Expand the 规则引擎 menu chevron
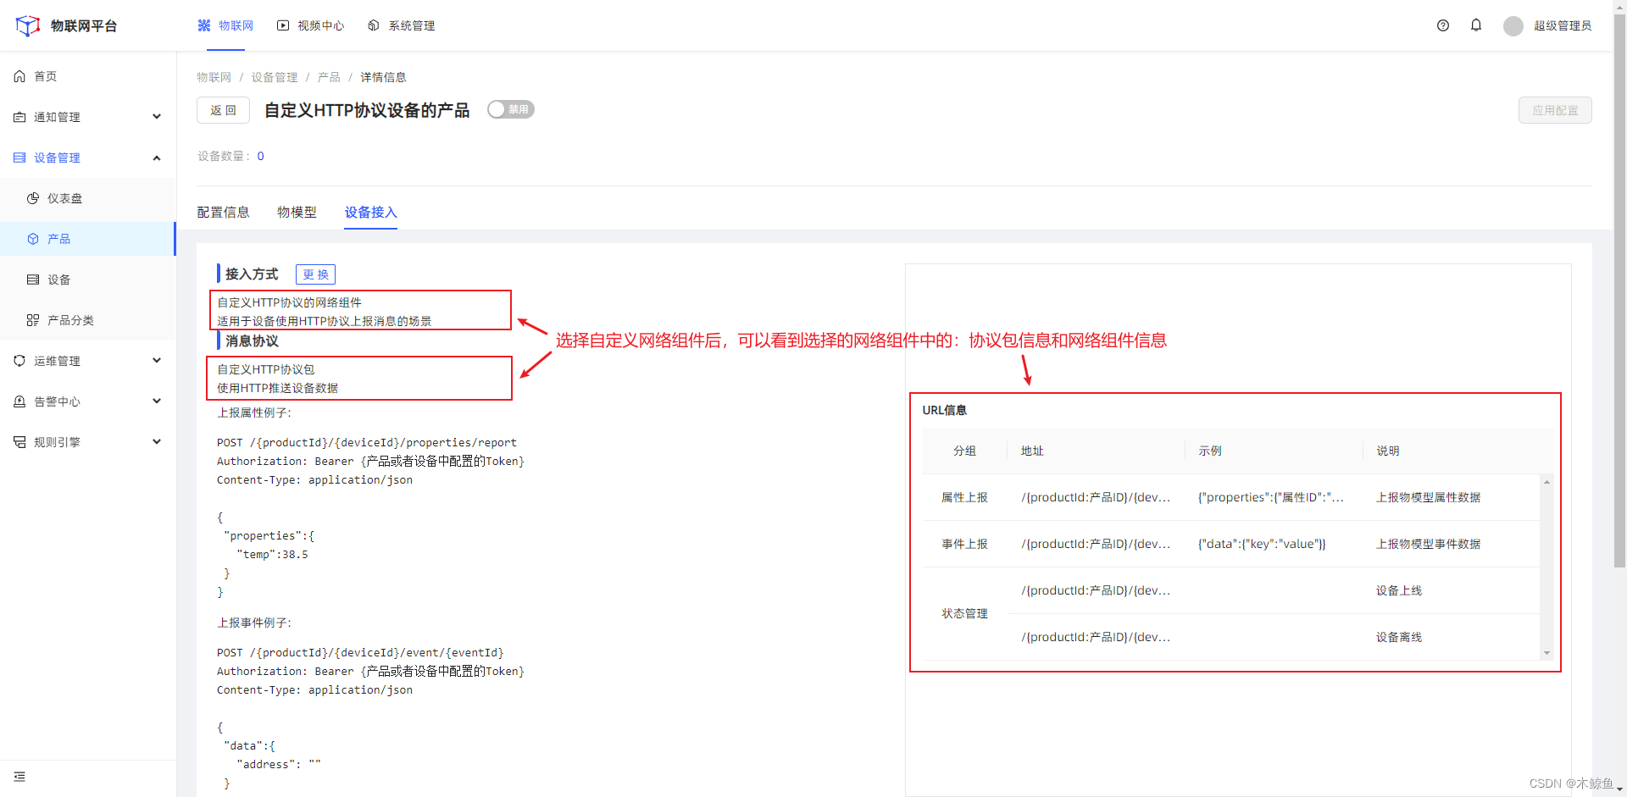Screen dimensions: 1627x797 pos(157,442)
